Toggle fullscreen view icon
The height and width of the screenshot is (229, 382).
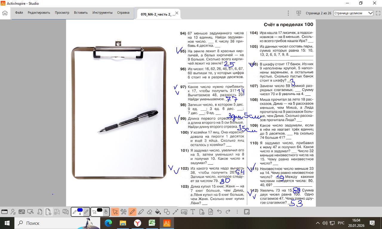[378, 13]
